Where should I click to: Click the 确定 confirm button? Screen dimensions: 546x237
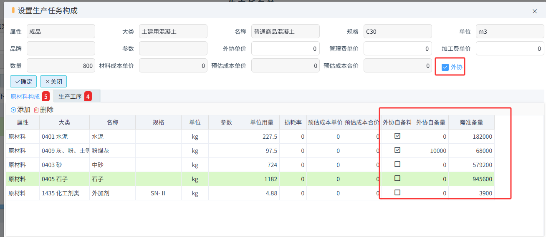[23, 82]
